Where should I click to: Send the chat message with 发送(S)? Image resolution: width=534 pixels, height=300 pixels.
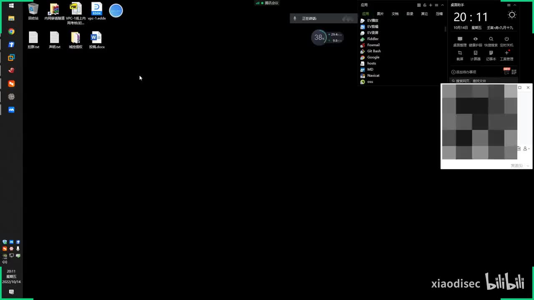pos(516,165)
